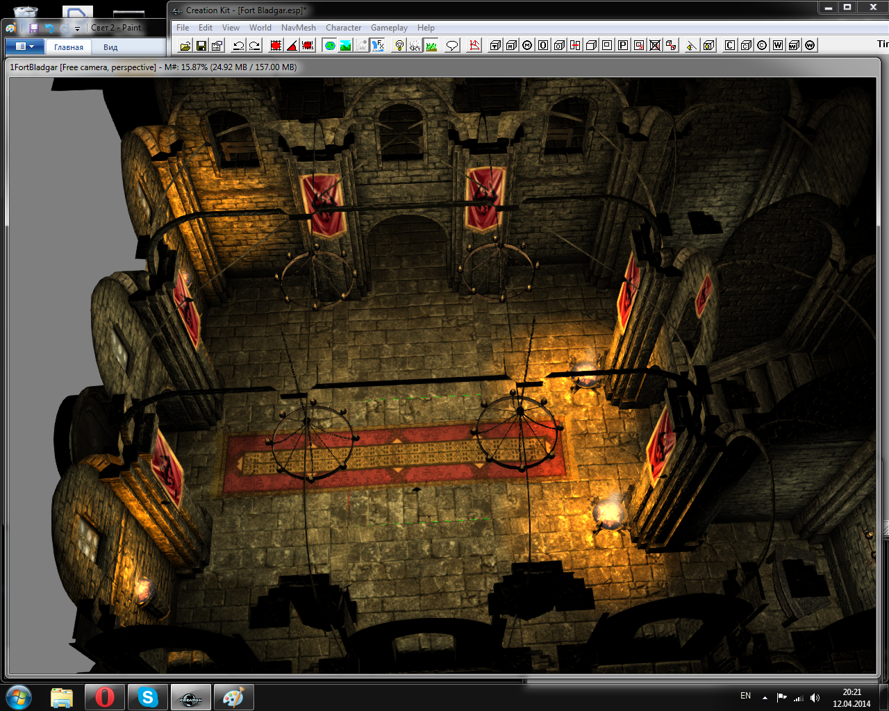Open Opera browser from the taskbar

coord(105,697)
